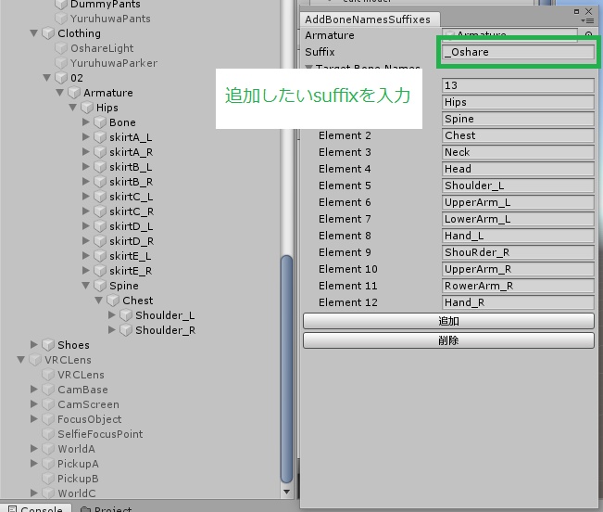Click the 削除 button
The height and width of the screenshot is (512, 603).
coord(448,340)
